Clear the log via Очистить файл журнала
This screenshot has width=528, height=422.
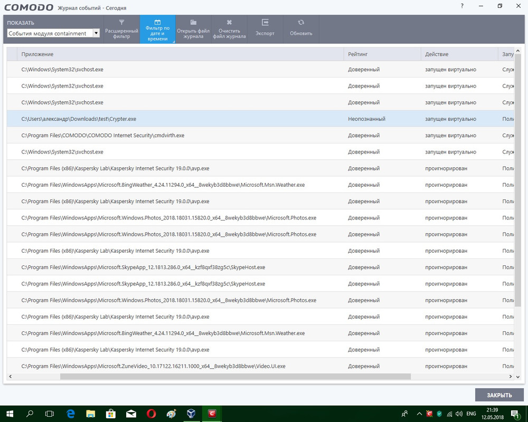pyautogui.click(x=229, y=30)
